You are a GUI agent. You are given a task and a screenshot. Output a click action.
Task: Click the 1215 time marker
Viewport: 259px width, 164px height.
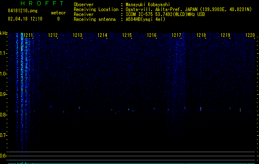coord(127,35)
